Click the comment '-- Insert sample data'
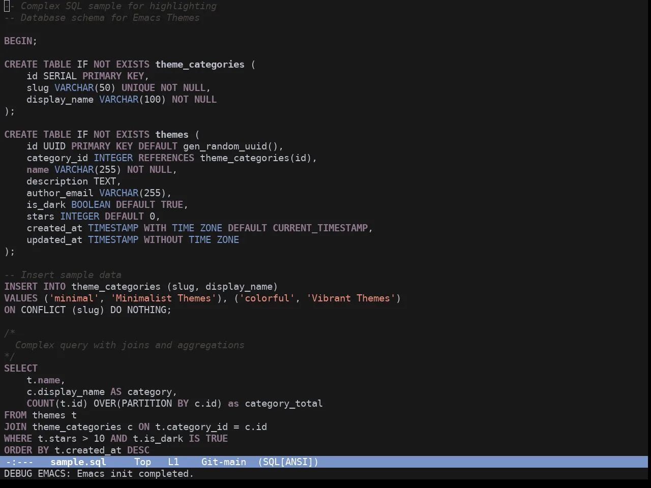The width and height of the screenshot is (651, 488). point(63,275)
